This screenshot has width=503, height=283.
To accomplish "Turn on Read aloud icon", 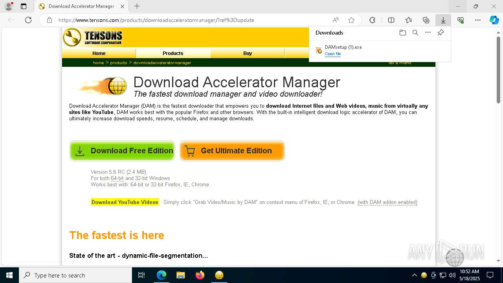I will (x=336, y=20).
